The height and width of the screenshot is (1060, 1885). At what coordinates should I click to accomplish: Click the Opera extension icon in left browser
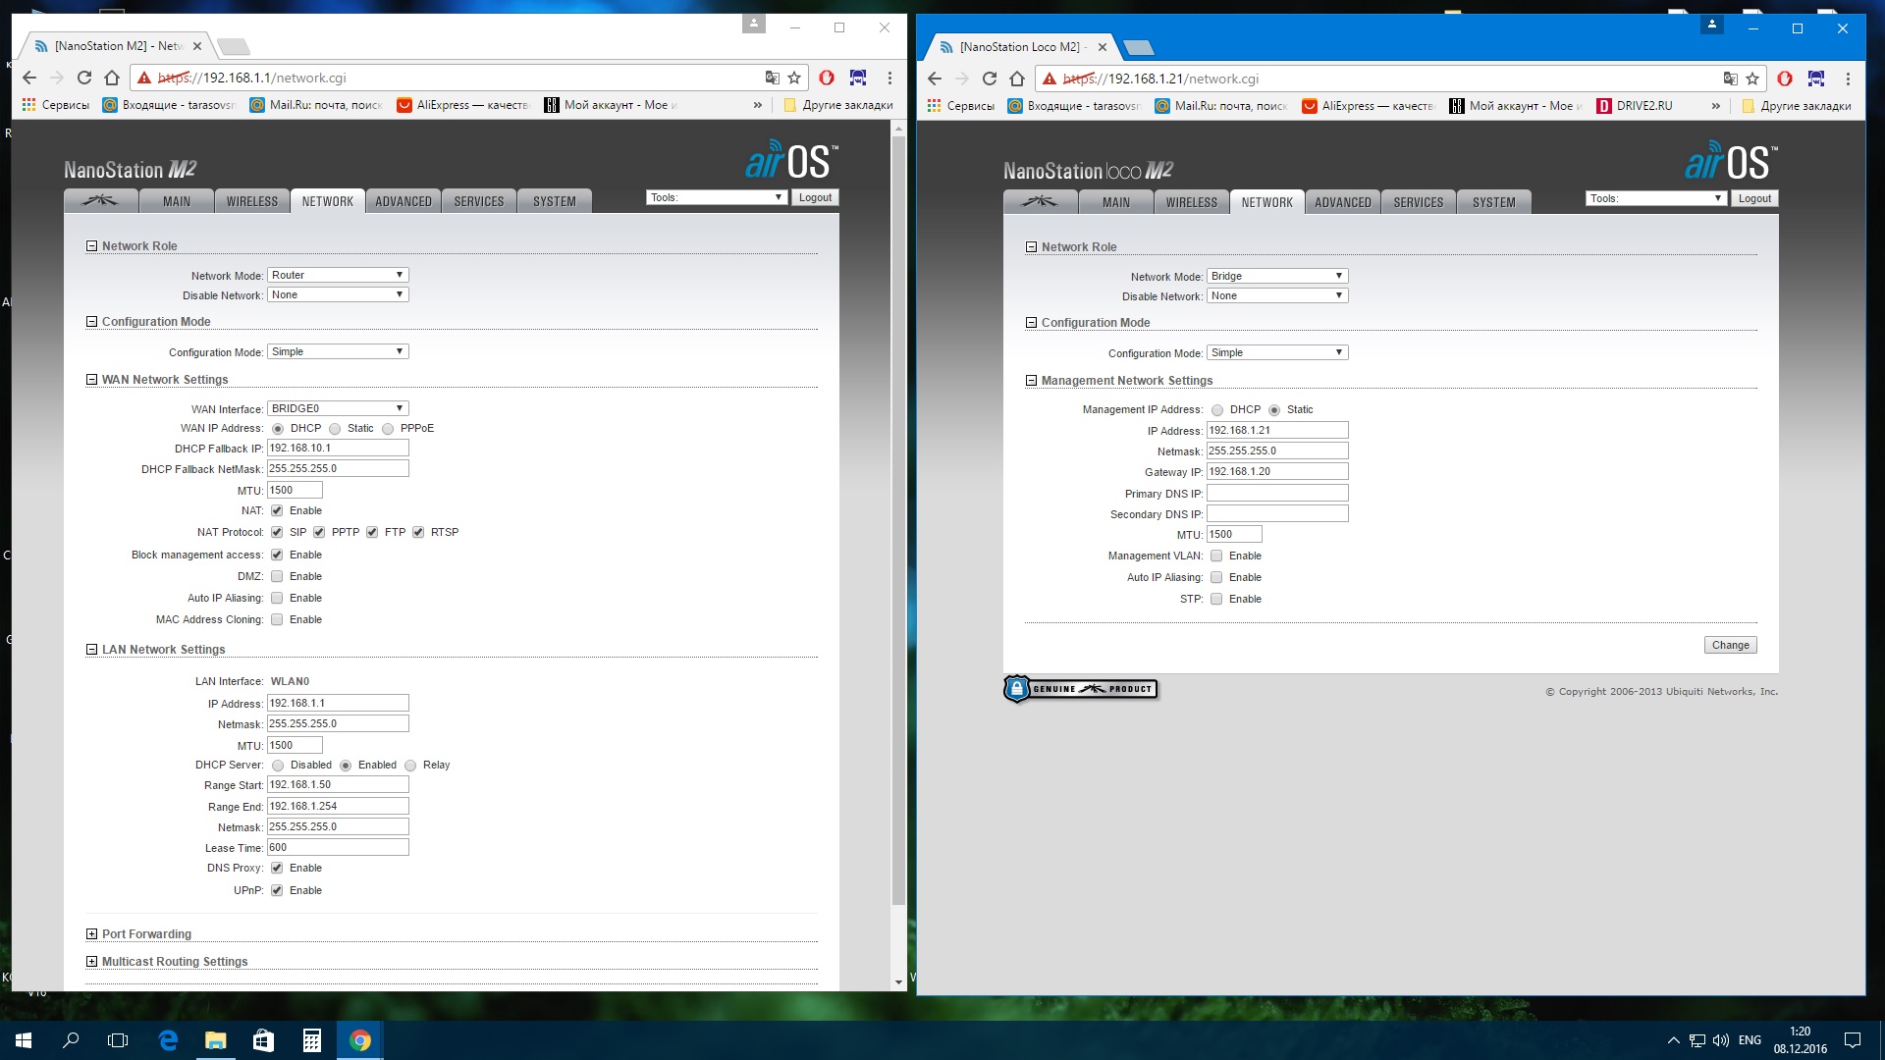[x=827, y=78]
